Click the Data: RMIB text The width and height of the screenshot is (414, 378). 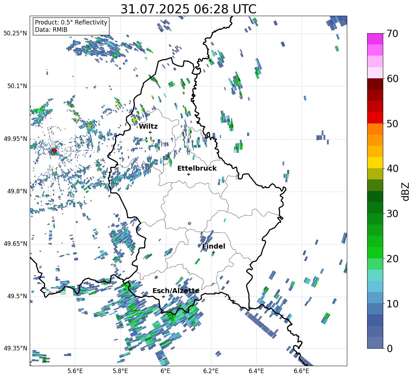click(x=51, y=30)
